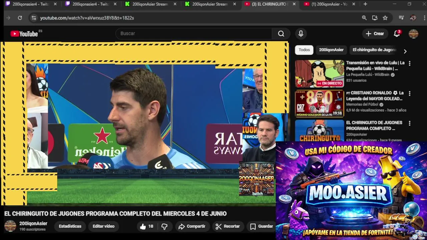Screen dimensions: 427x240
Task: Click the Editar vídeo button
Action: pos(103,226)
